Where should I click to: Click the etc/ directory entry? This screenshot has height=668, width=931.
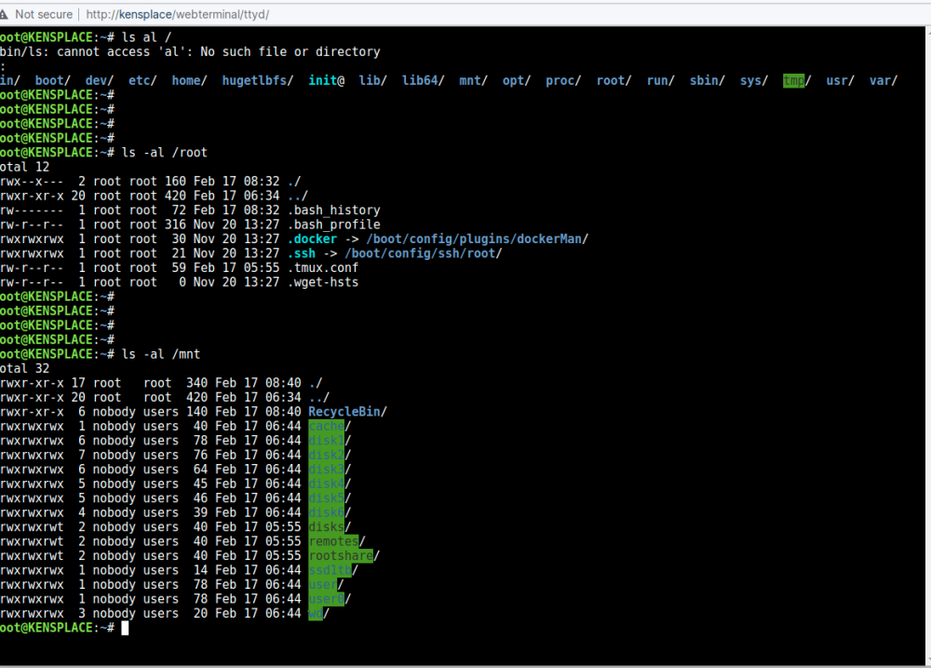[142, 80]
